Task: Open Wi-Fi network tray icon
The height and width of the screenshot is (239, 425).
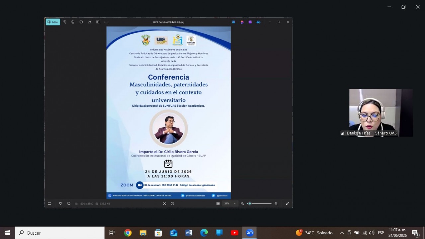Action: coord(365,233)
